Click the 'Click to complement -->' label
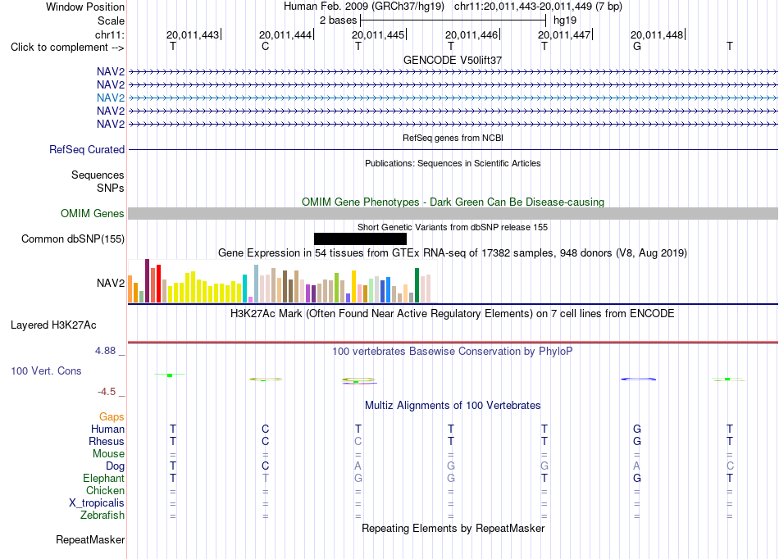779x559 pixels. (67, 48)
